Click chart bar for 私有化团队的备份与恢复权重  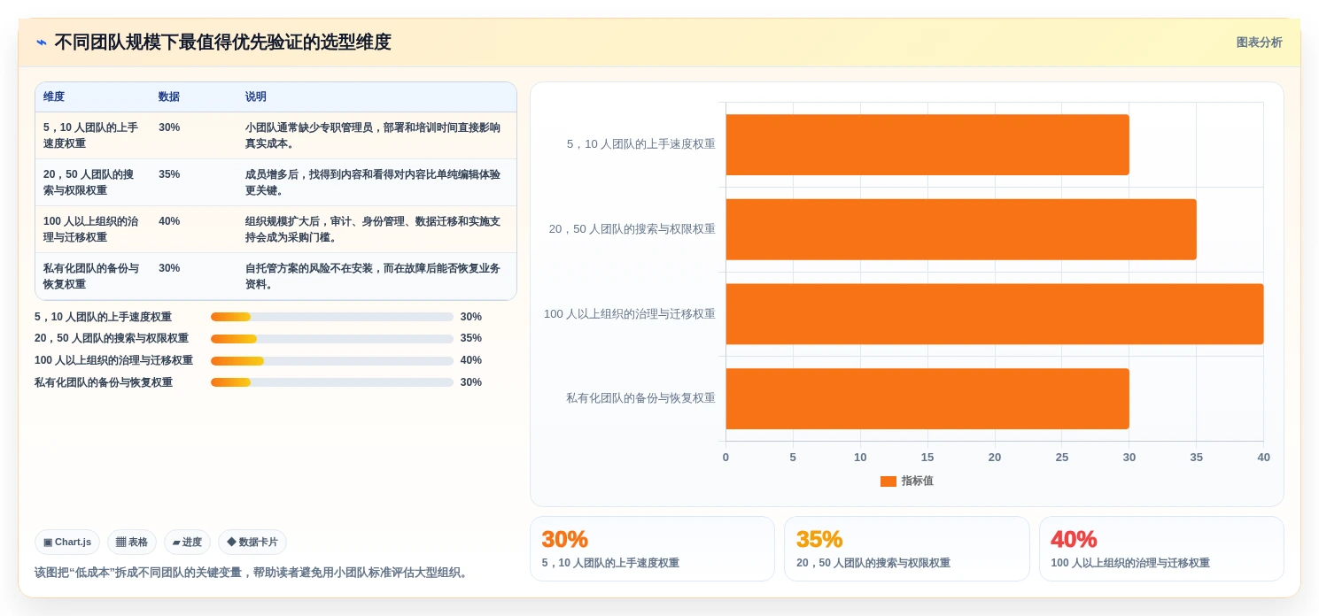coord(927,398)
